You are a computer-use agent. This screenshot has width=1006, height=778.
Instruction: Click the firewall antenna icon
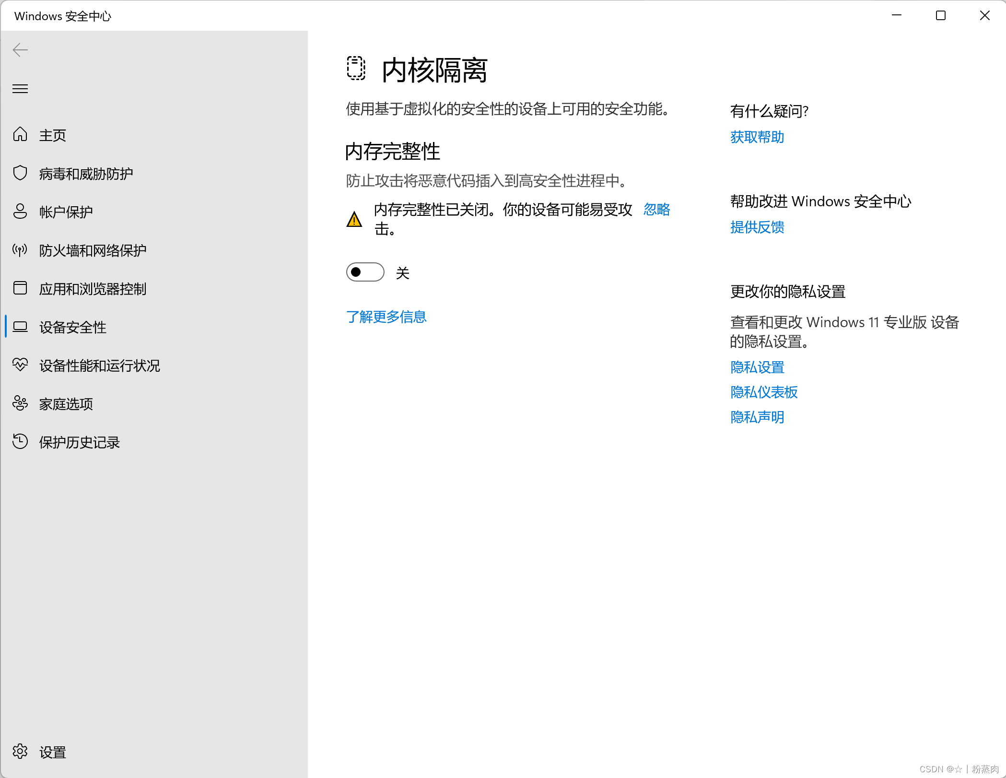pos(20,249)
